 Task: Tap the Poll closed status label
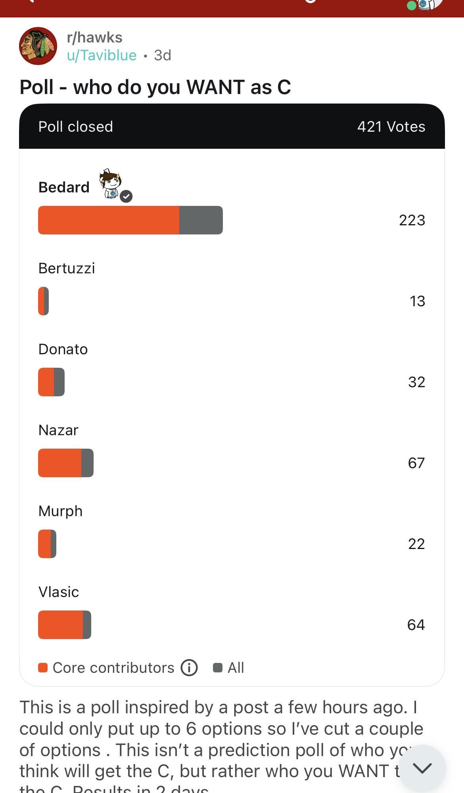click(x=76, y=127)
